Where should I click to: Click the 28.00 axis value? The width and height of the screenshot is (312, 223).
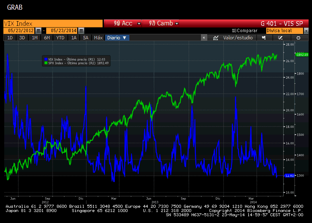(x=290, y=44)
